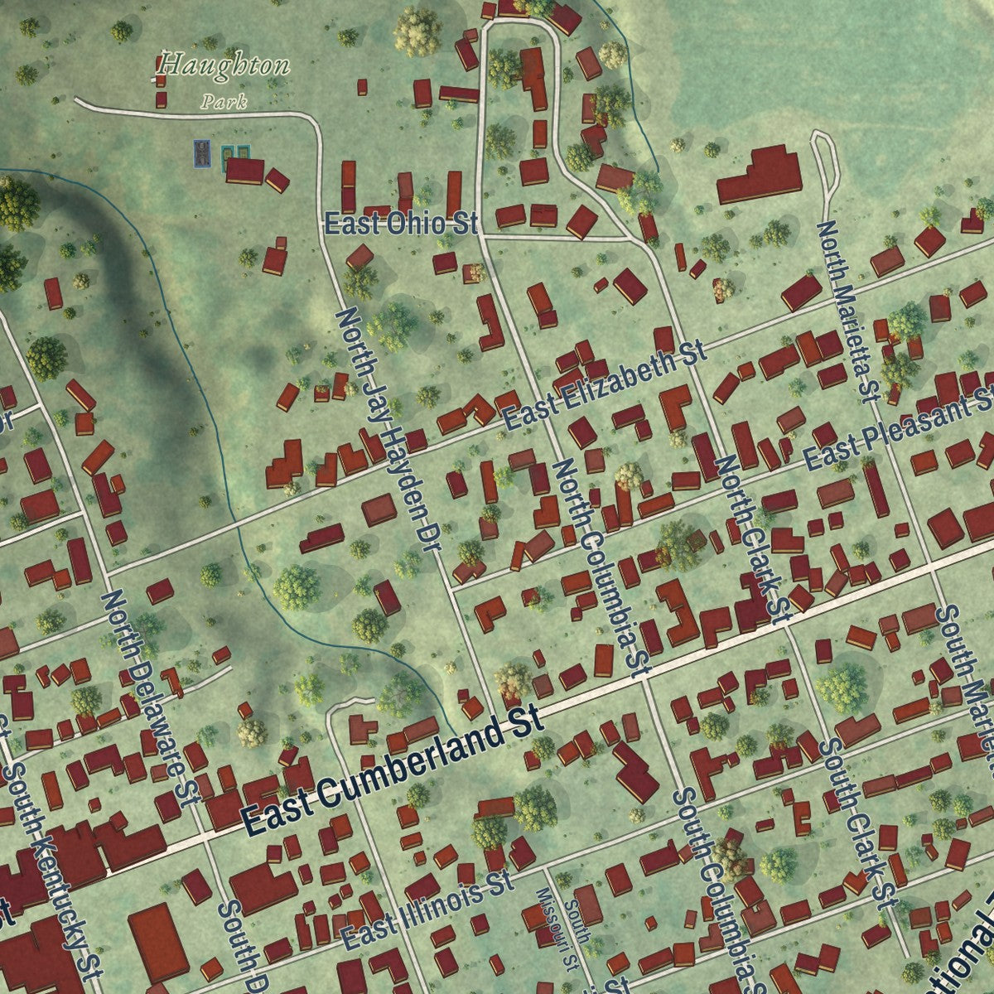Click the Haughton Park label
Image resolution: width=994 pixels, height=994 pixels.
[224, 80]
